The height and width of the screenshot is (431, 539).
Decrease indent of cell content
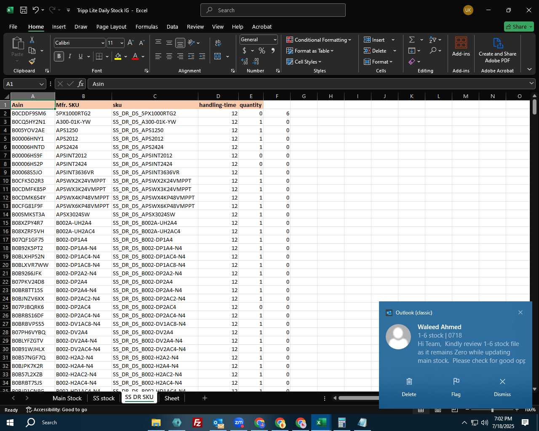coord(191,56)
